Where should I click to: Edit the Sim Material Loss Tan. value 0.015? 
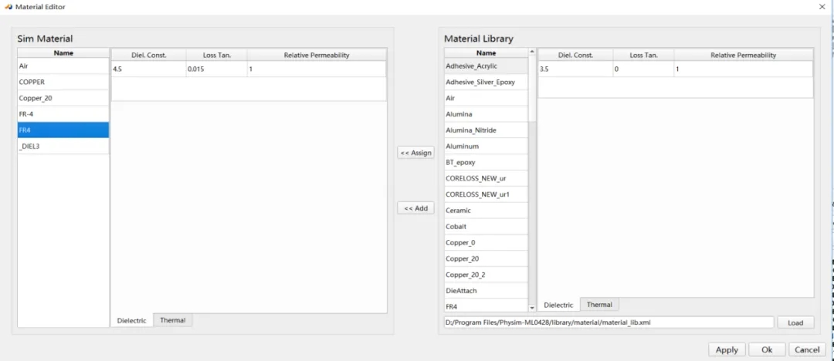tap(215, 69)
